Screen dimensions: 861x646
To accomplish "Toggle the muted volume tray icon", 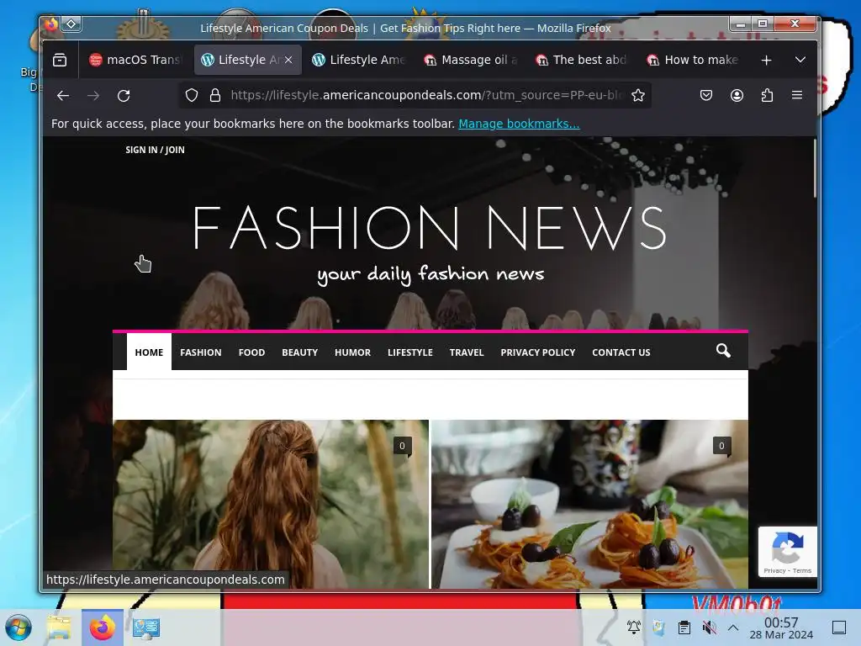I will click(710, 627).
